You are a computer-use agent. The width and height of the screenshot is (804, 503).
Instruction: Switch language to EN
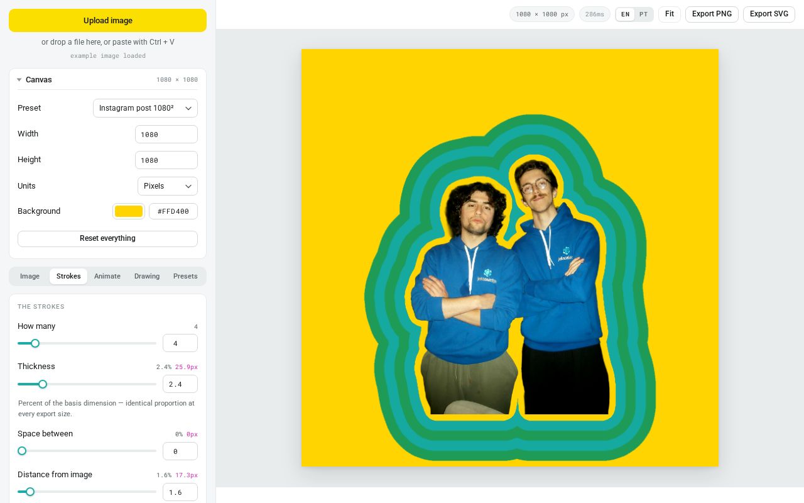pyautogui.click(x=625, y=14)
